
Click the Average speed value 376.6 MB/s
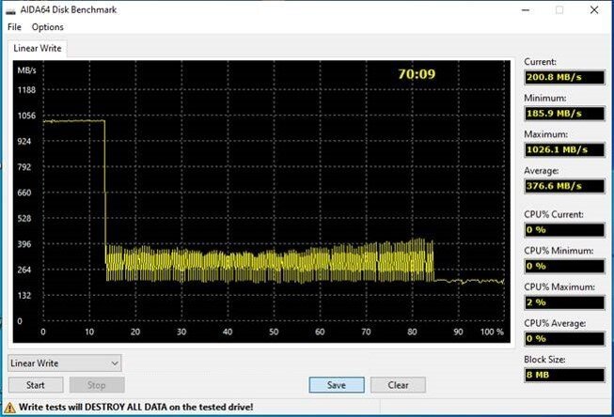564,186
